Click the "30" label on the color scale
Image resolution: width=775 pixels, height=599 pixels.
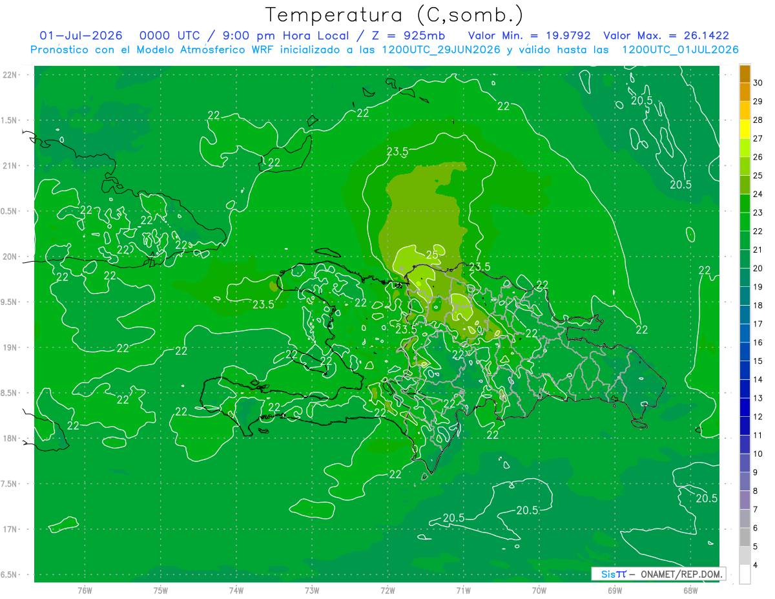point(758,83)
